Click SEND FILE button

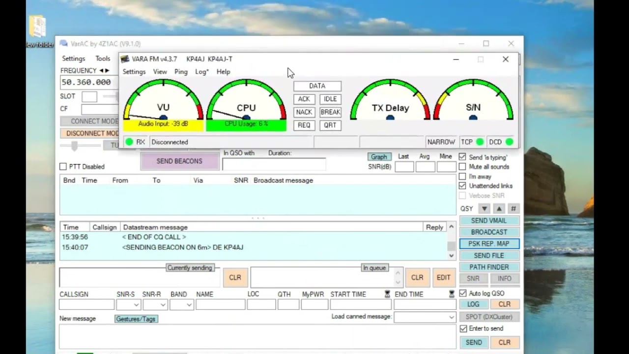point(489,256)
